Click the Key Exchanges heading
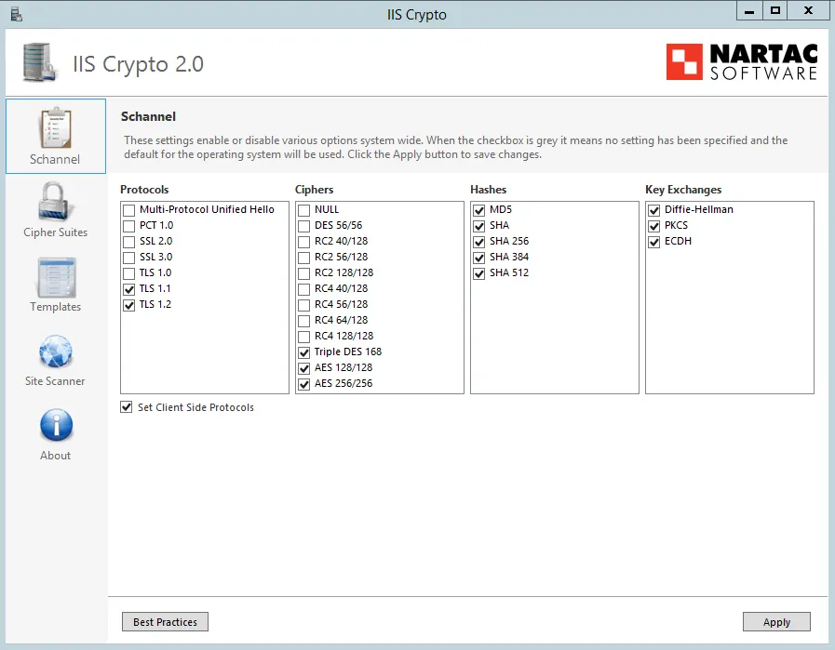Viewport: 835px width, 650px height. [x=683, y=190]
